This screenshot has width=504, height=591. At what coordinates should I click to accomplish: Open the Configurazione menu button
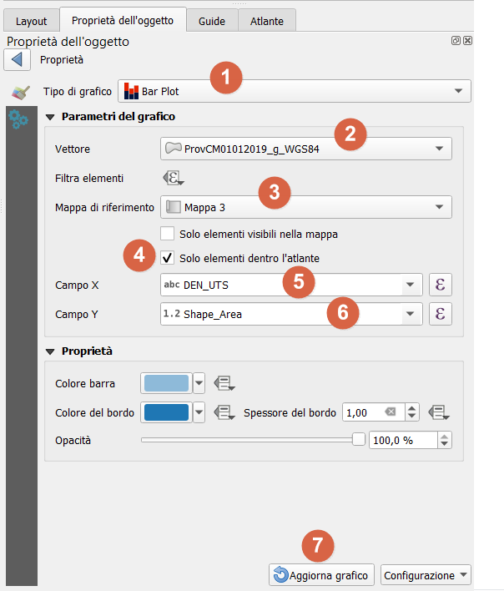(x=426, y=575)
